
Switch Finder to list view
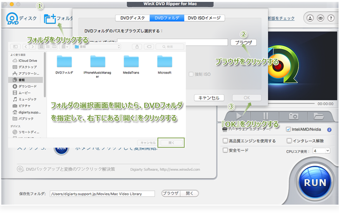tap(48, 47)
